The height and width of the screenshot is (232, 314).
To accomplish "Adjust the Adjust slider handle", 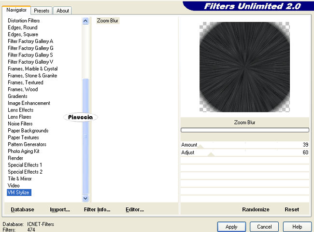I will 211,154.
